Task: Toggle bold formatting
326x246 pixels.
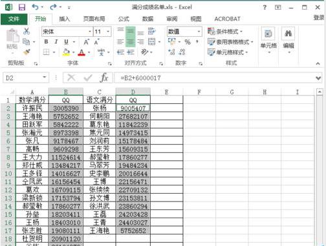Action: point(46,42)
